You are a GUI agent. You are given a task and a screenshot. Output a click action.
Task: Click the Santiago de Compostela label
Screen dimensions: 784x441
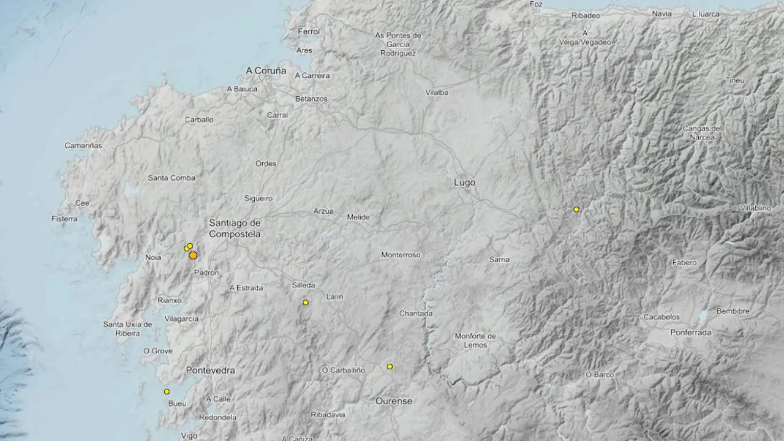[x=235, y=228]
